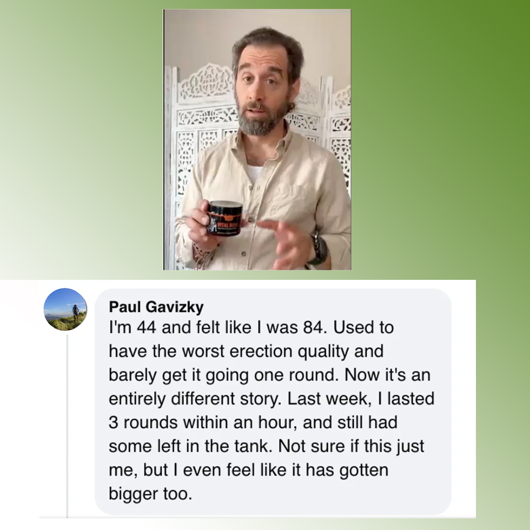This screenshot has width=530, height=530.
Task: Open Paul Gavizky's circular profile picture
Action: pos(65,310)
